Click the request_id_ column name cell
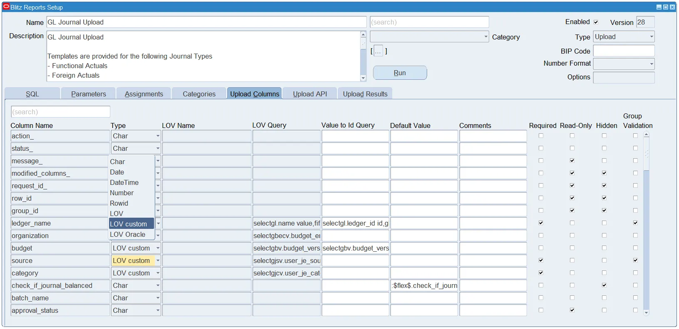This screenshot has height=329, width=679. pyautogui.click(x=60, y=186)
